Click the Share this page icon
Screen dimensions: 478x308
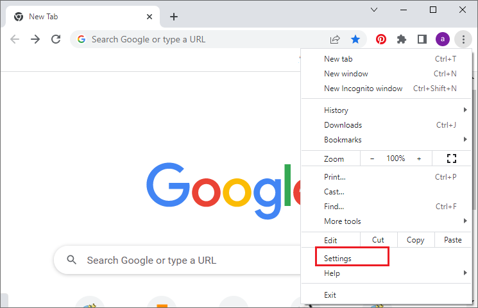coord(335,39)
